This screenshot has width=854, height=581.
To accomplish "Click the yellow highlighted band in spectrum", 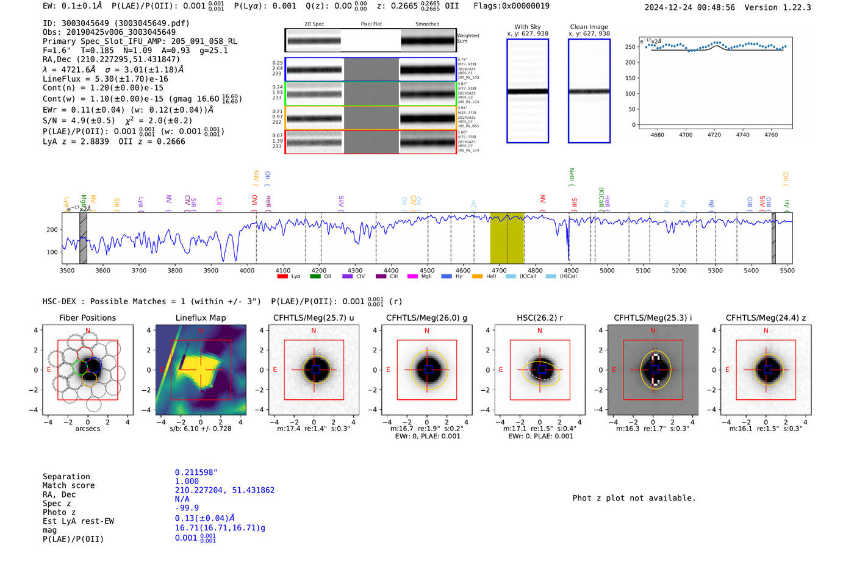I will tap(507, 238).
